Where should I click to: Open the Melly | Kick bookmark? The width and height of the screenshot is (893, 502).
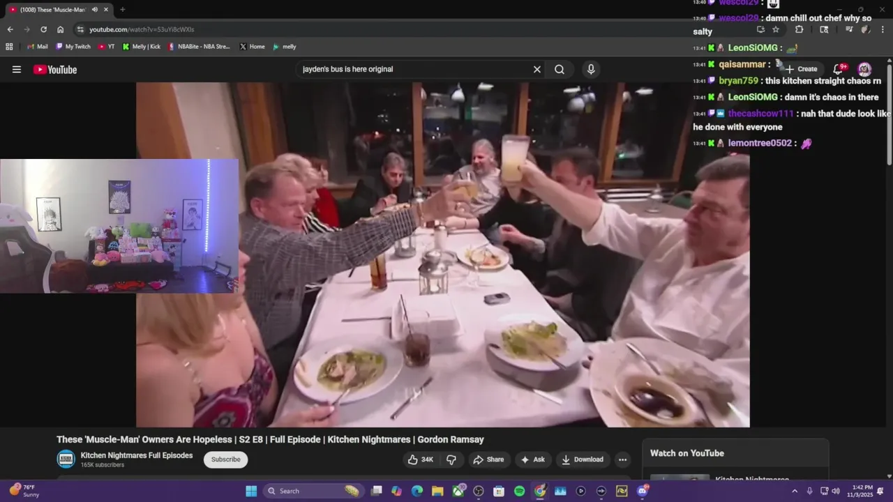tap(141, 47)
